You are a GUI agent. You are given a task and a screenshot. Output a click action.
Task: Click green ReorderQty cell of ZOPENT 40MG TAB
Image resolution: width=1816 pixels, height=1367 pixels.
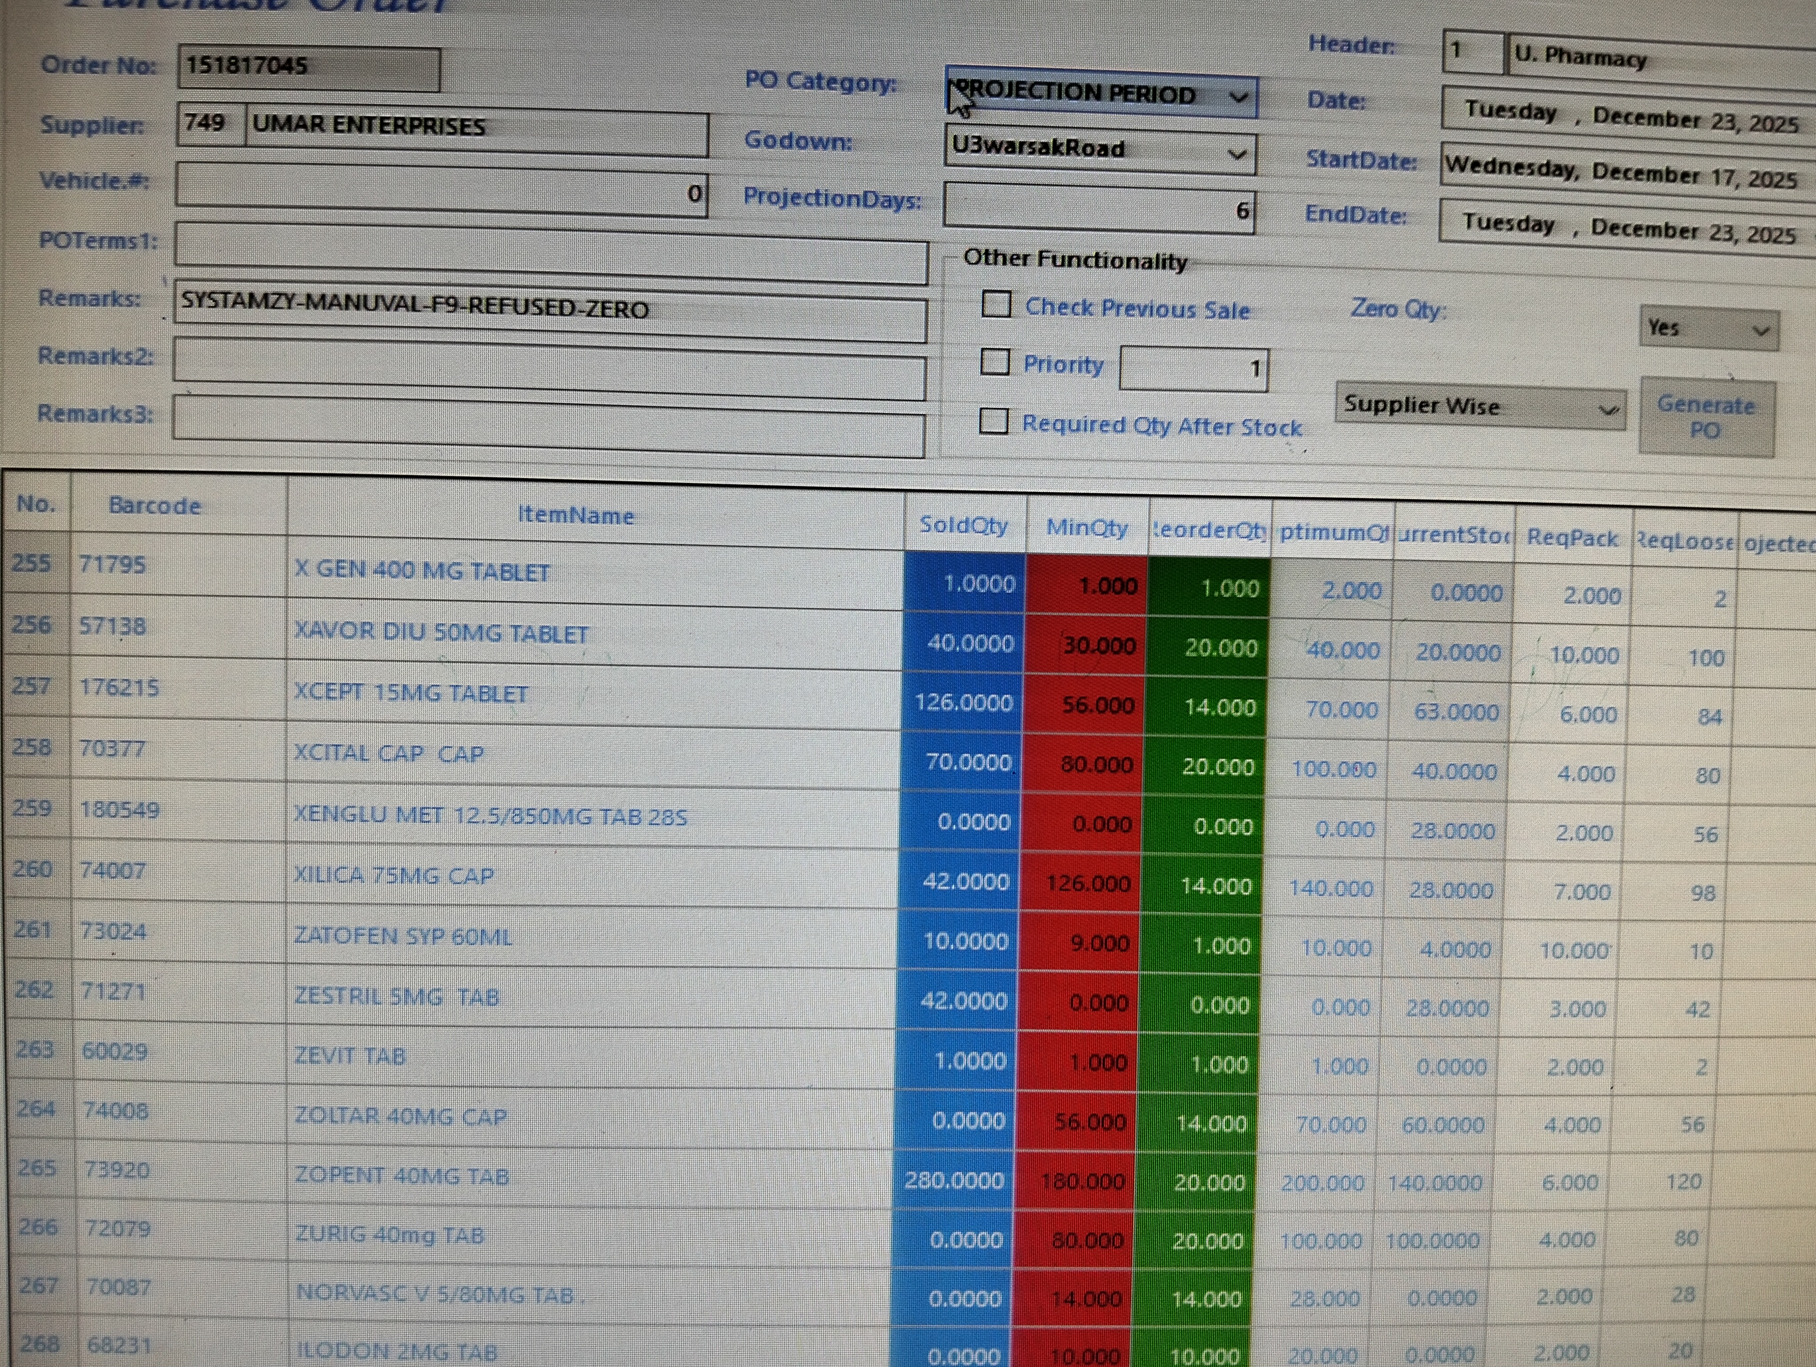[1197, 1181]
